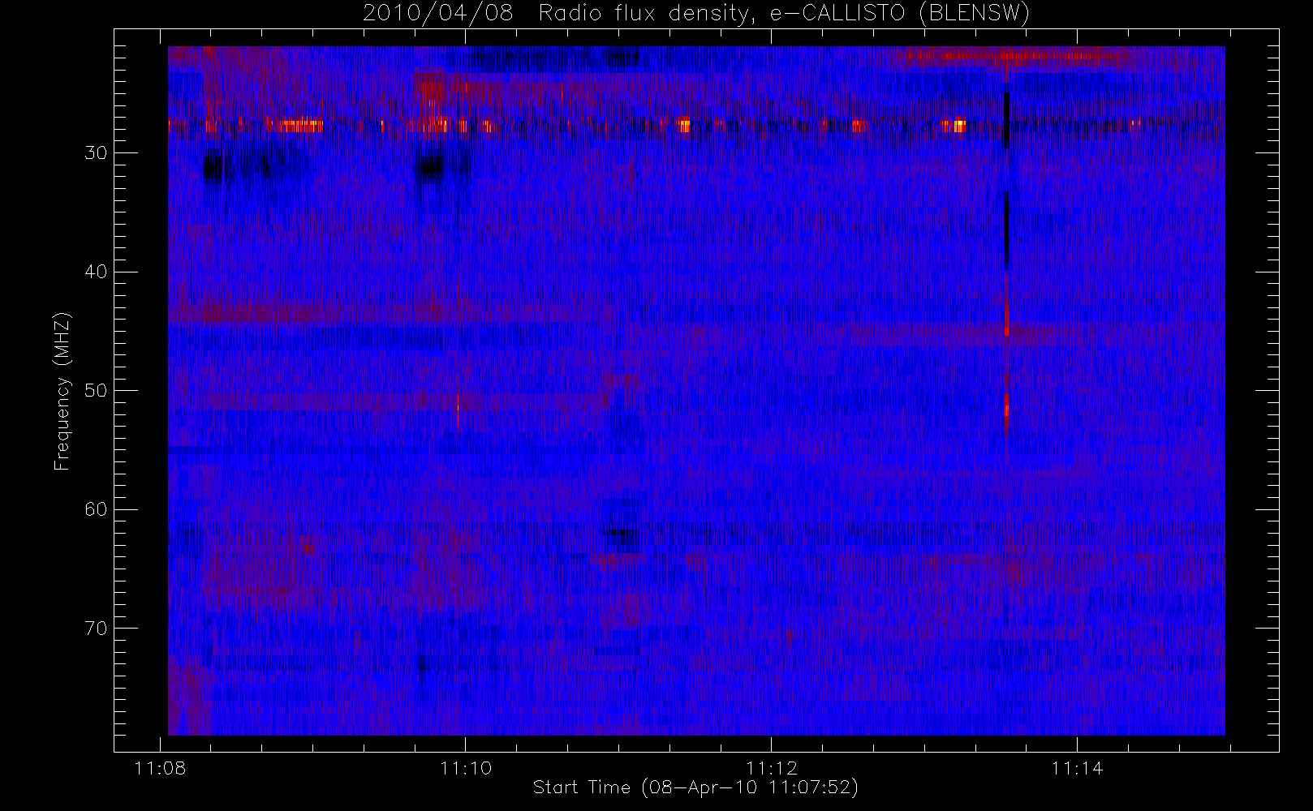Click the black vertical streak between 33 and 40 MHz
1313x811 pixels.
tap(1007, 230)
